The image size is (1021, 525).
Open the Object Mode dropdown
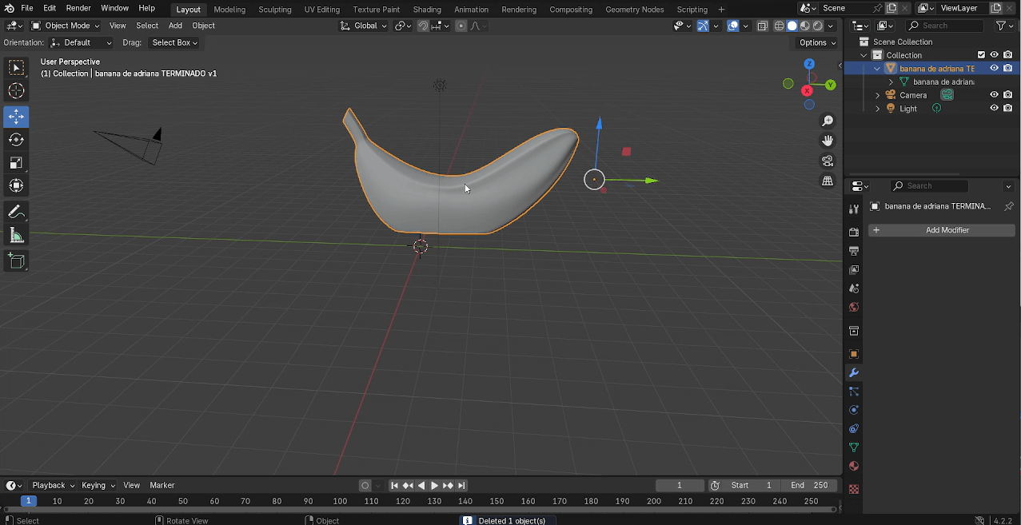point(66,26)
